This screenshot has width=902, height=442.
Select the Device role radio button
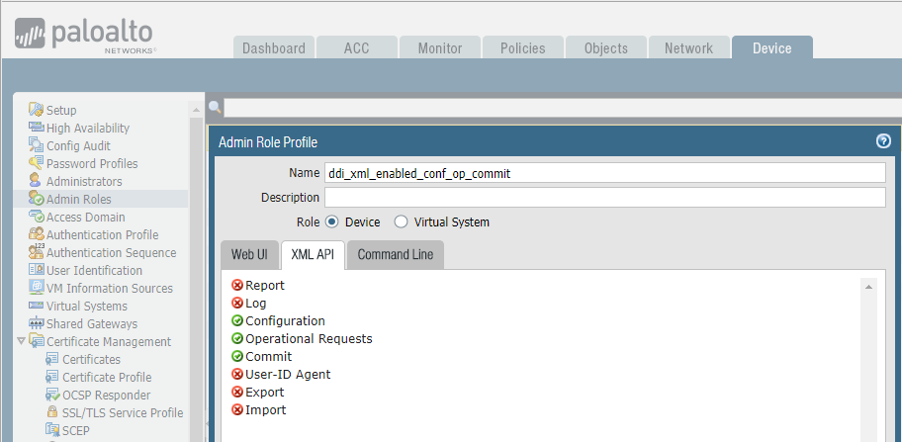pyautogui.click(x=332, y=222)
